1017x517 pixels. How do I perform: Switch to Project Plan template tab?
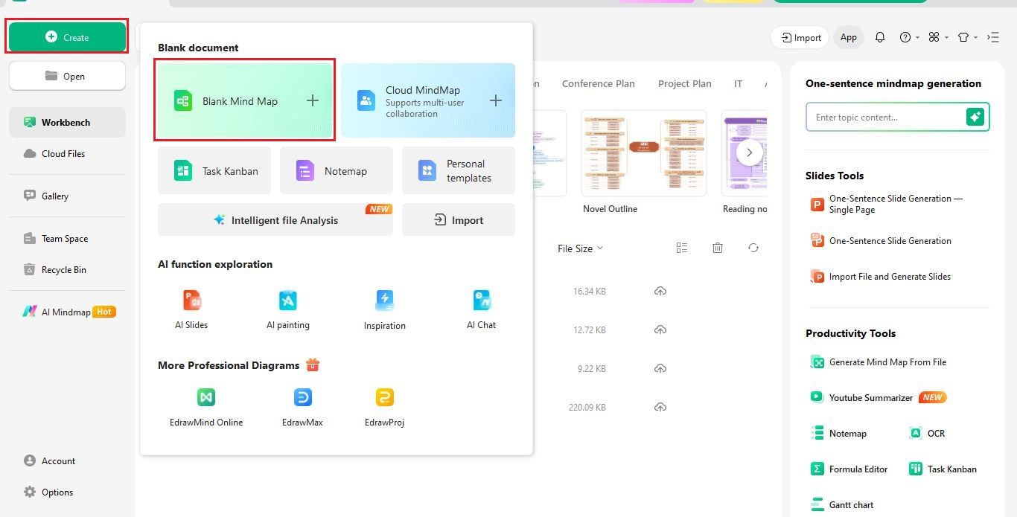pyautogui.click(x=685, y=83)
